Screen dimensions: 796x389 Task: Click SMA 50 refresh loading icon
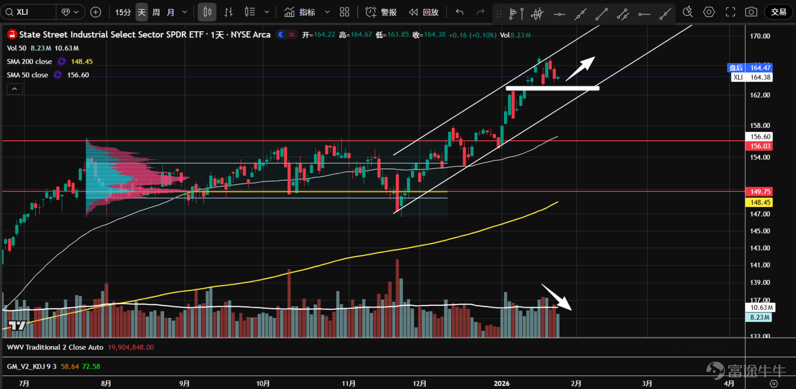tap(58, 75)
